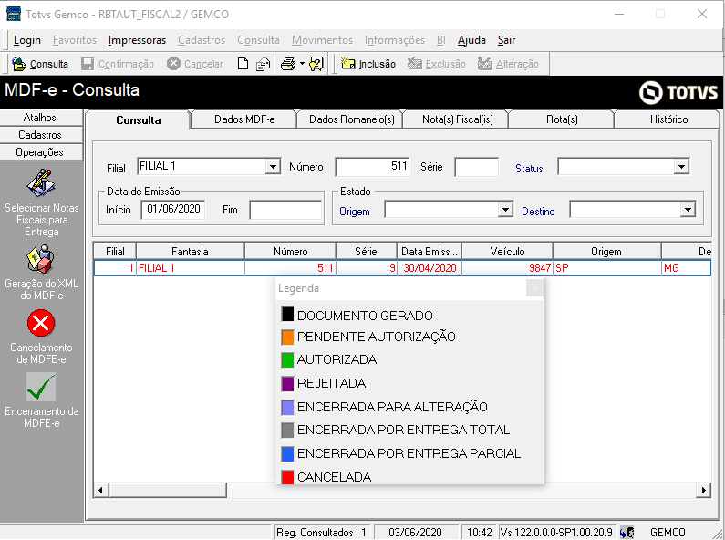Click the gray ENCERRADA POR ENTREGA TOTAL swatch
The height and width of the screenshot is (540, 725).
click(287, 431)
